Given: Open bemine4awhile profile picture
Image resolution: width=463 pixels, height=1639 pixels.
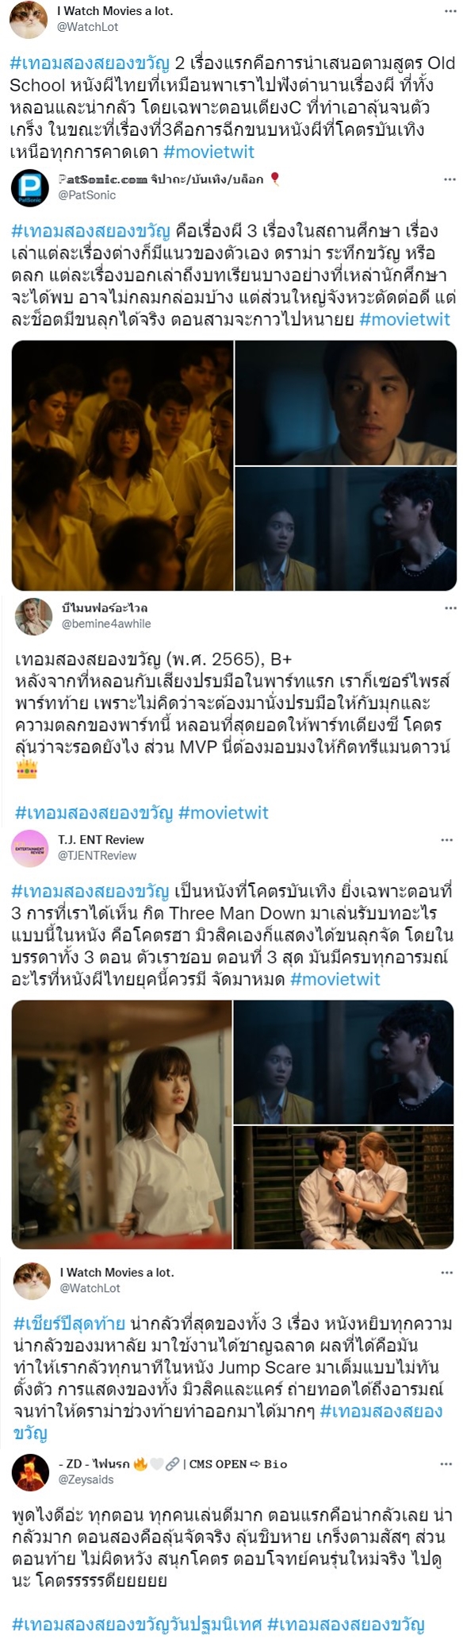Looking at the screenshot, I should tap(33, 616).
